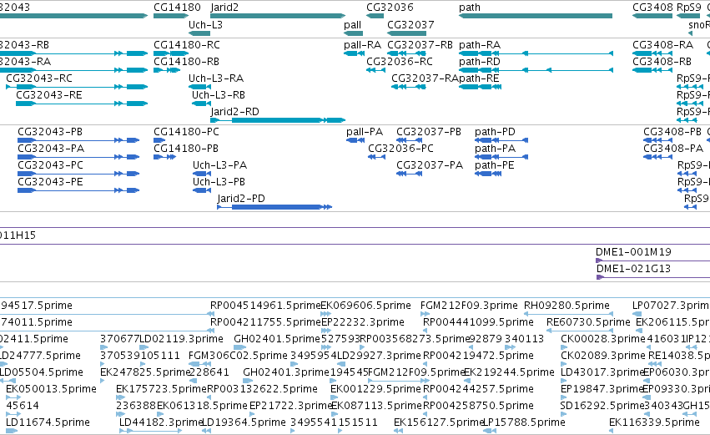Viewport: 710px width, 435px height.
Task: Click the path-RD transcript
Action: point(536,70)
